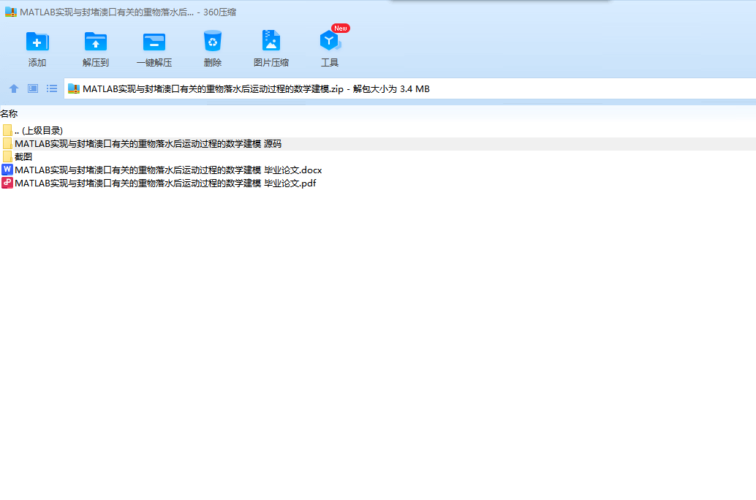Click the zip archive icon in path bar

74,88
